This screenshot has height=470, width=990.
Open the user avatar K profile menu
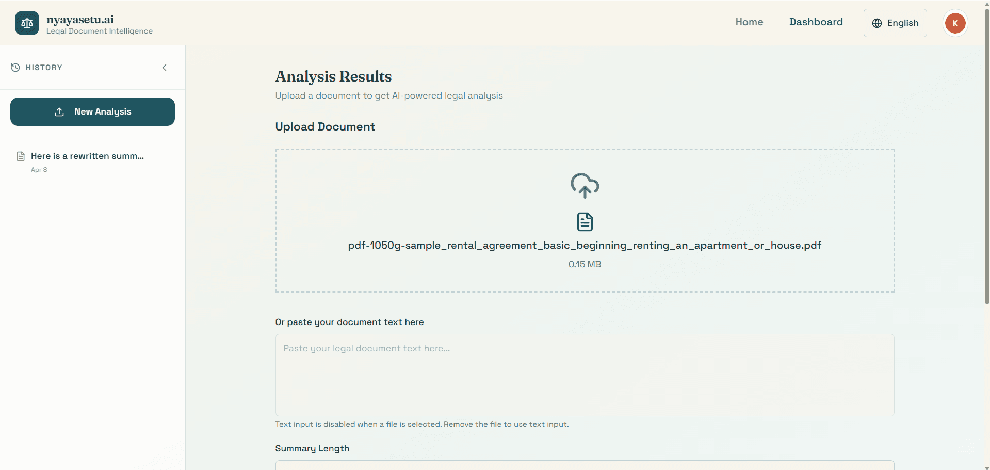pos(955,23)
